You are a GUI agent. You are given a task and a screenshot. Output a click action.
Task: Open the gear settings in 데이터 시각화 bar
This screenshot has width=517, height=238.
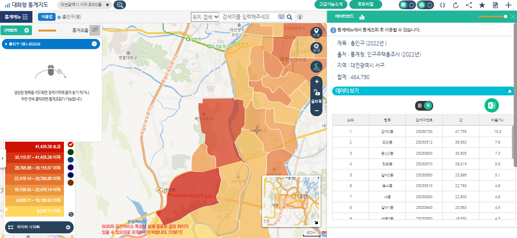pyautogui.click(x=68, y=227)
